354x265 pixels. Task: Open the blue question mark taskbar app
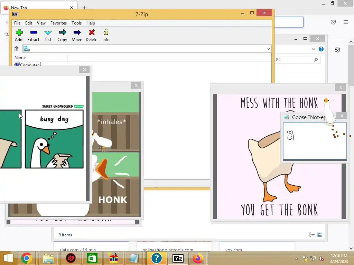[156, 258]
